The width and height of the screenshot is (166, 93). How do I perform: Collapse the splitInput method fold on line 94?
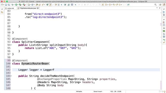11,45
